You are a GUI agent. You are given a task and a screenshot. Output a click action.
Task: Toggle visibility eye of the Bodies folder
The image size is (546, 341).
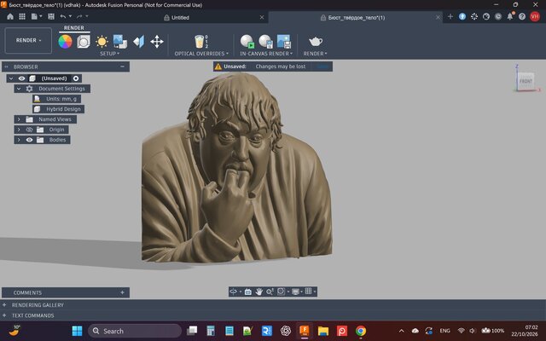(x=29, y=140)
